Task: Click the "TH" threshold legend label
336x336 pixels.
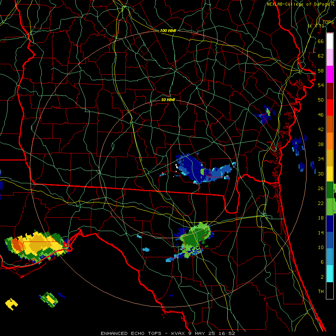Action: [321, 292]
